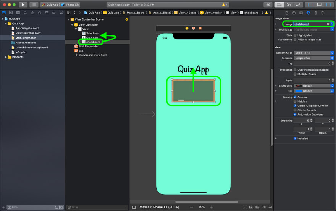Uncheck the Opaque drawing option
Viewport: 336px width, 211px height.
(x=295, y=97)
